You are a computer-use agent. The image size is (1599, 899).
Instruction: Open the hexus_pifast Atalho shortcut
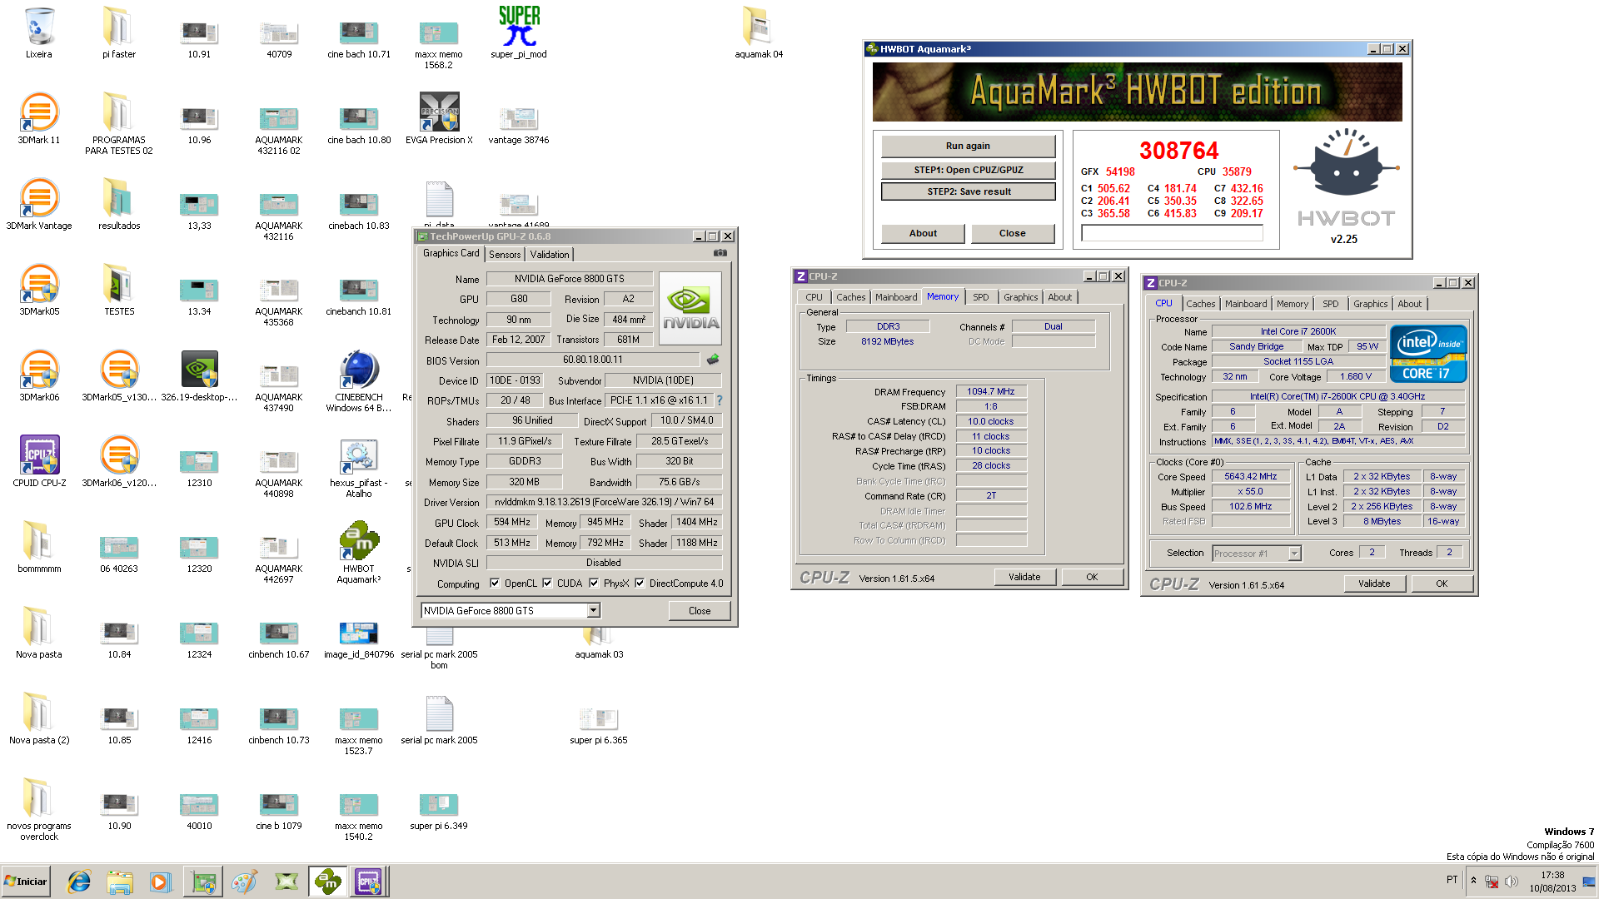click(359, 455)
